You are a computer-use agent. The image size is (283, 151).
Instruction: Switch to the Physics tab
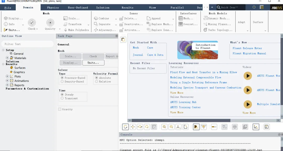tap(53, 8)
